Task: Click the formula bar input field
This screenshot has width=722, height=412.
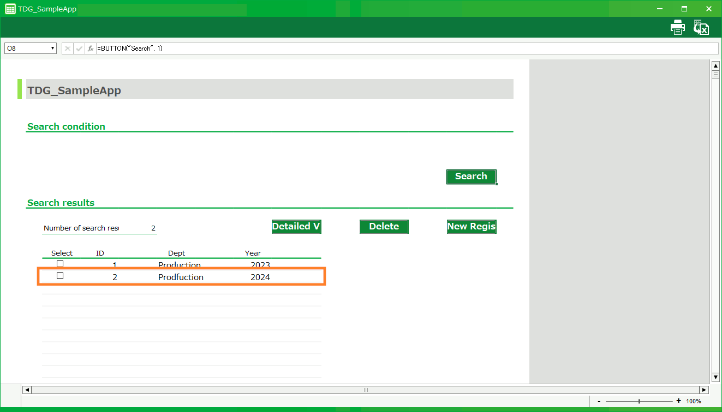Action: pos(404,49)
